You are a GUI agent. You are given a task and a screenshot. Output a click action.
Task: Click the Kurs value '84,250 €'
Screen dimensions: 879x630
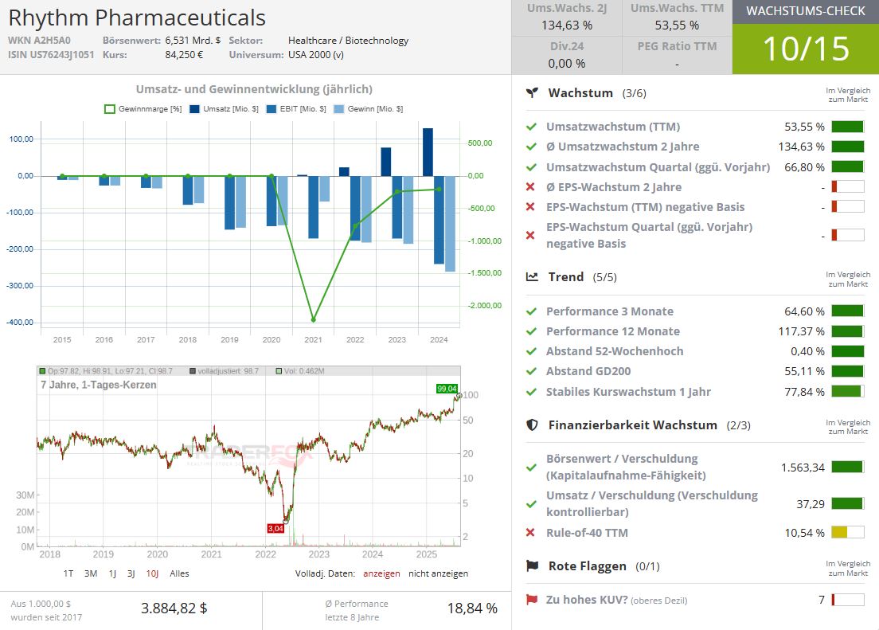tap(184, 54)
